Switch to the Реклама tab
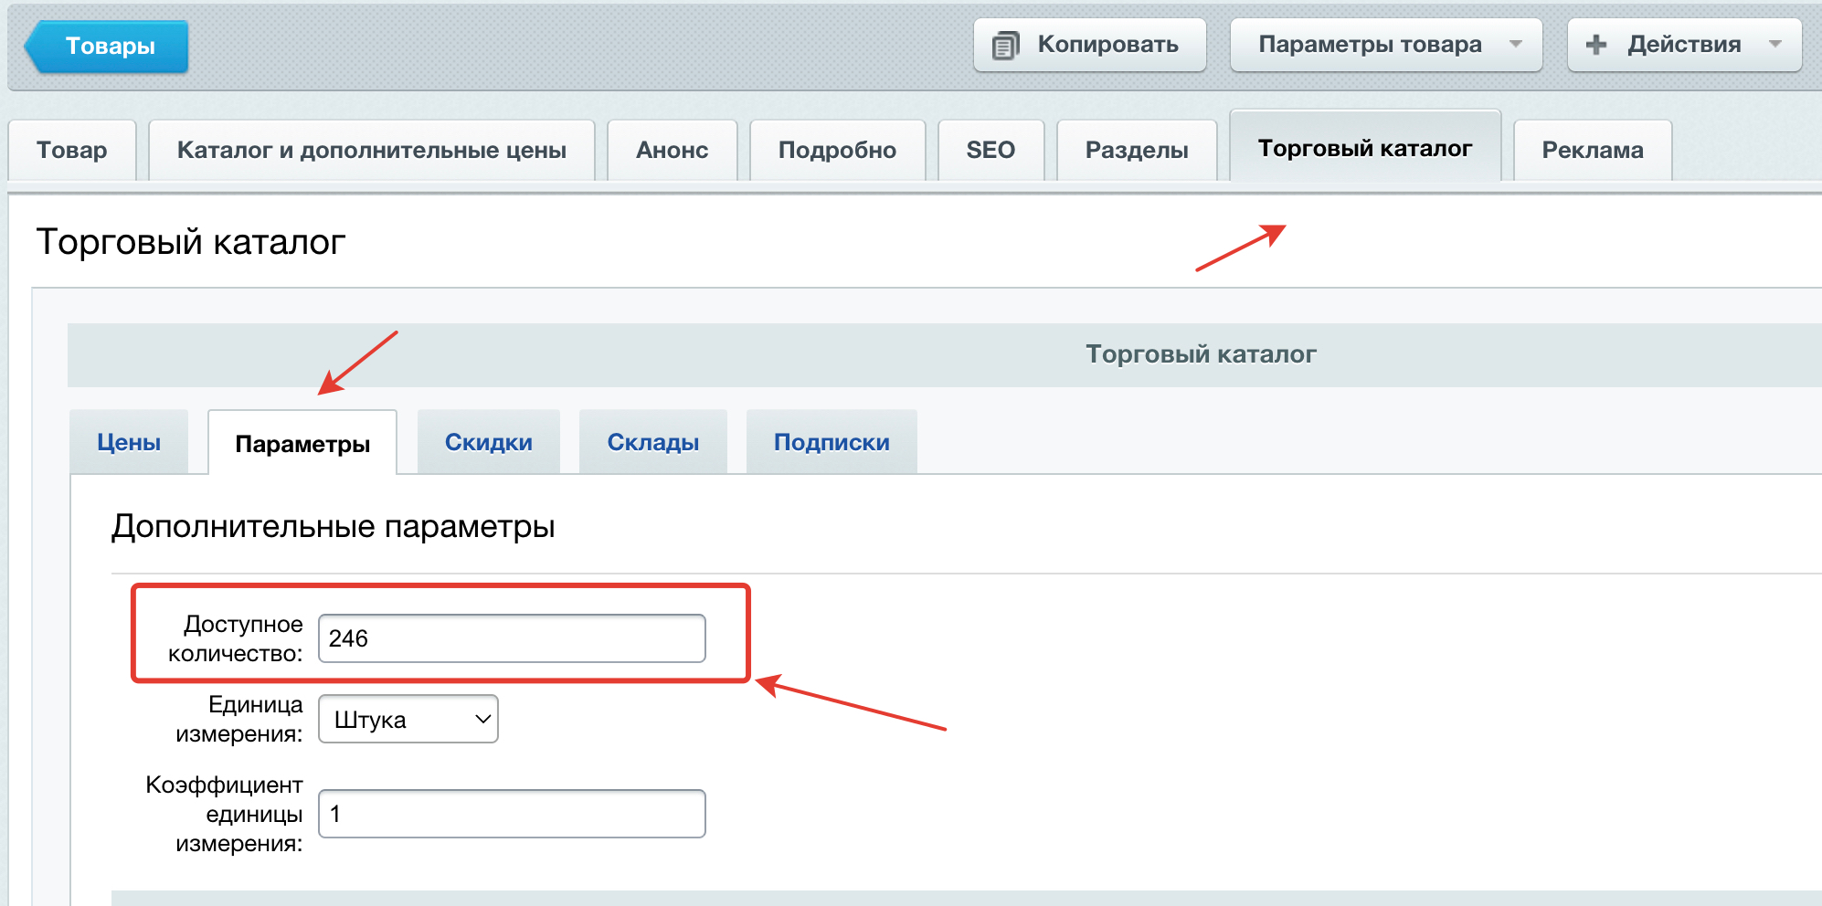Image resolution: width=1822 pixels, height=906 pixels. click(x=1593, y=150)
